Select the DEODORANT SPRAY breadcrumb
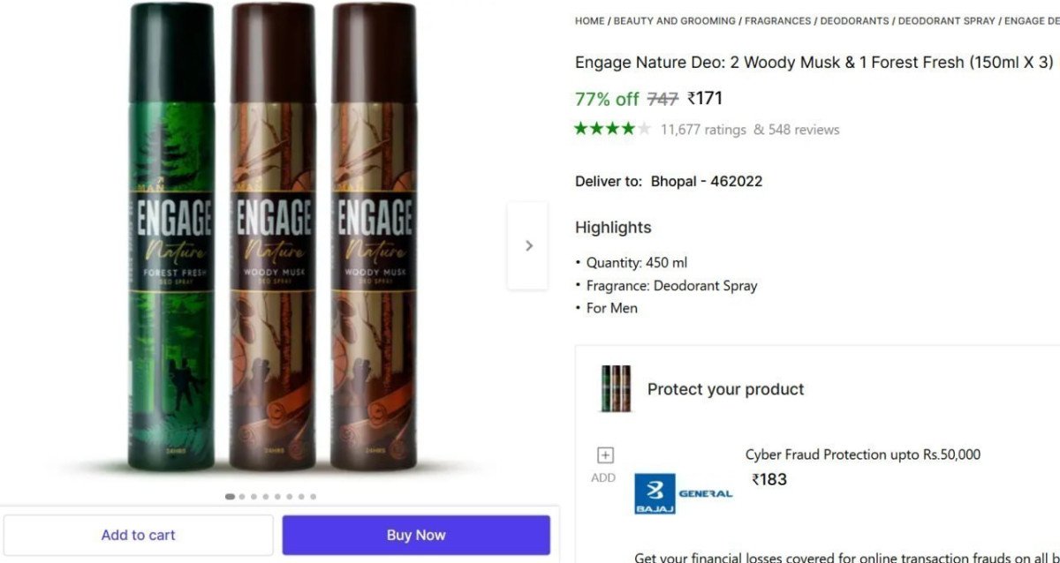Image resolution: width=1060 pixels, height=563 pixels. click(946, 20)
